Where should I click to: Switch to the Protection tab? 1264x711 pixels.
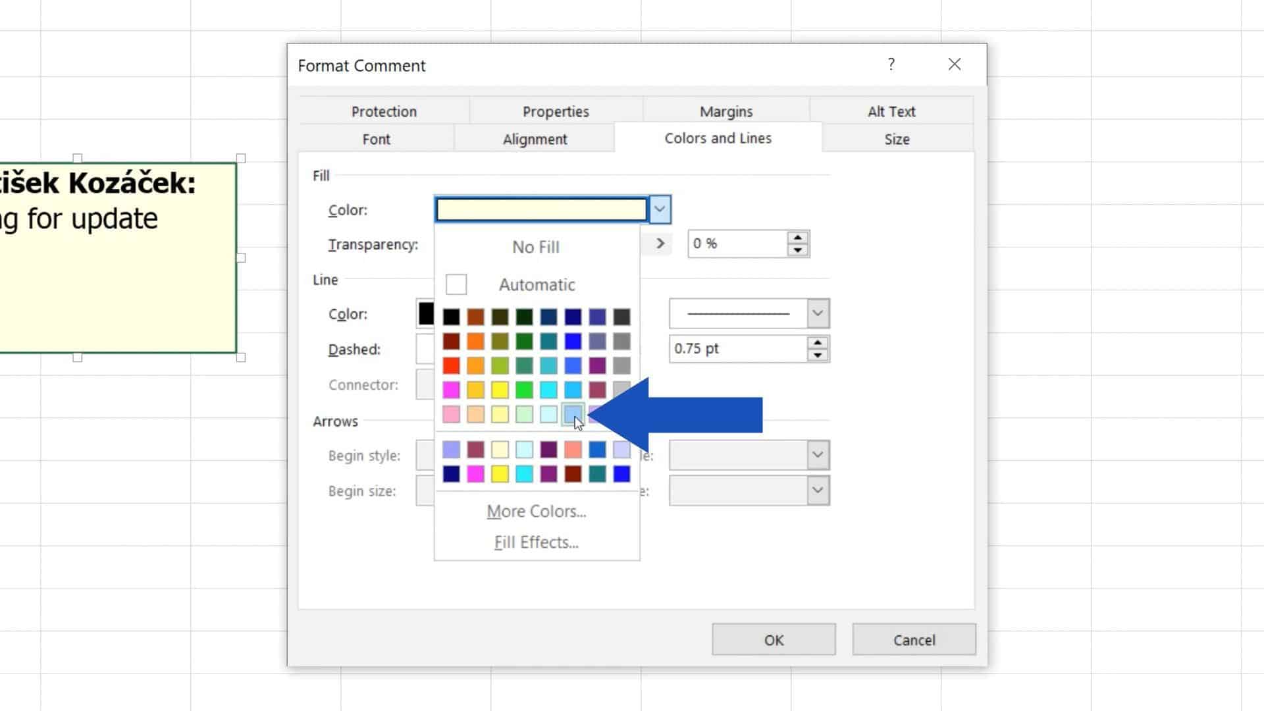click(x=384, y=111)
